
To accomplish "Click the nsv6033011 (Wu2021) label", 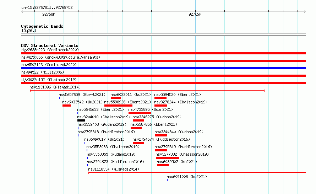I will tap(131, 95).
